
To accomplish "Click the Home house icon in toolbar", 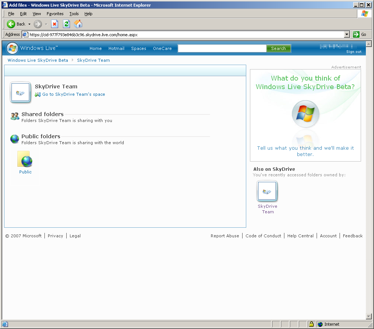I will pos(78,24).
